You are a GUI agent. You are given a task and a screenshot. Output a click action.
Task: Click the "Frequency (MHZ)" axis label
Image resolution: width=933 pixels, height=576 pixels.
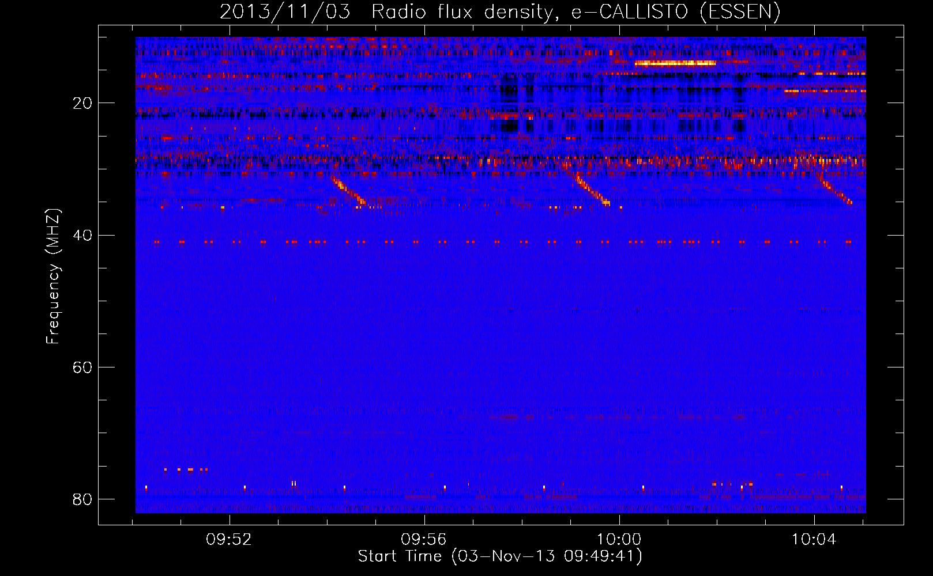point(52,276)
